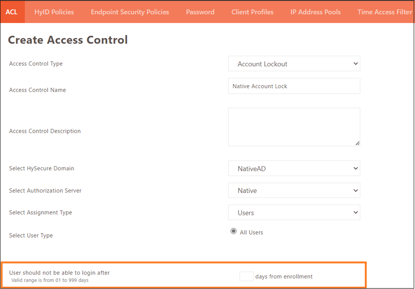Open the IP Address Pools tab
Image resolution: width=415 pixels, height=289 pixels.
[x=316, y=12]
